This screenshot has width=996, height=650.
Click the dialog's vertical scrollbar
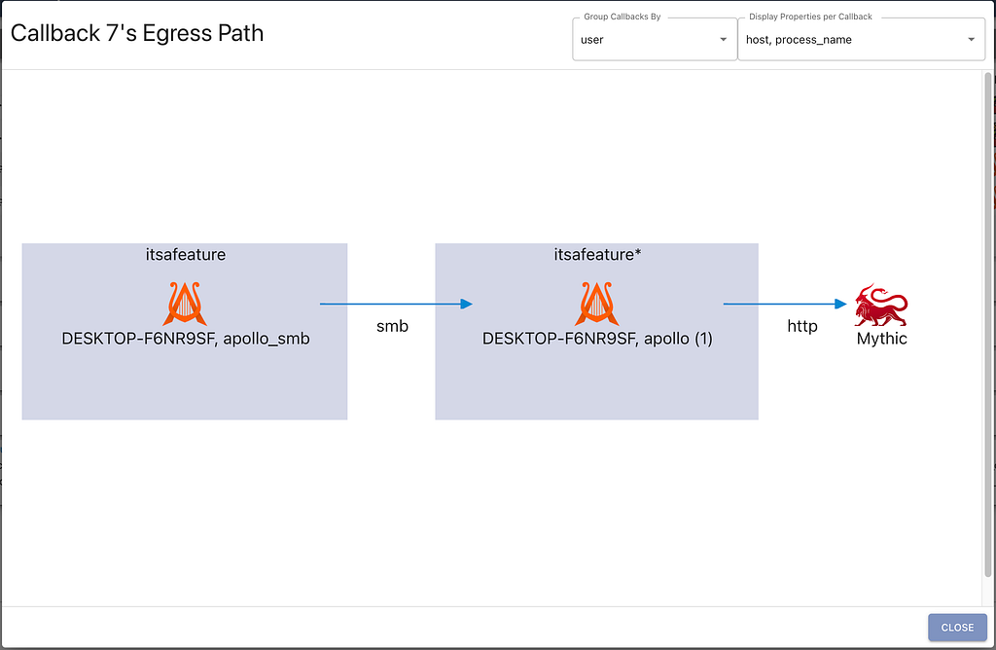pyautogui.click(x=988, y=324)
